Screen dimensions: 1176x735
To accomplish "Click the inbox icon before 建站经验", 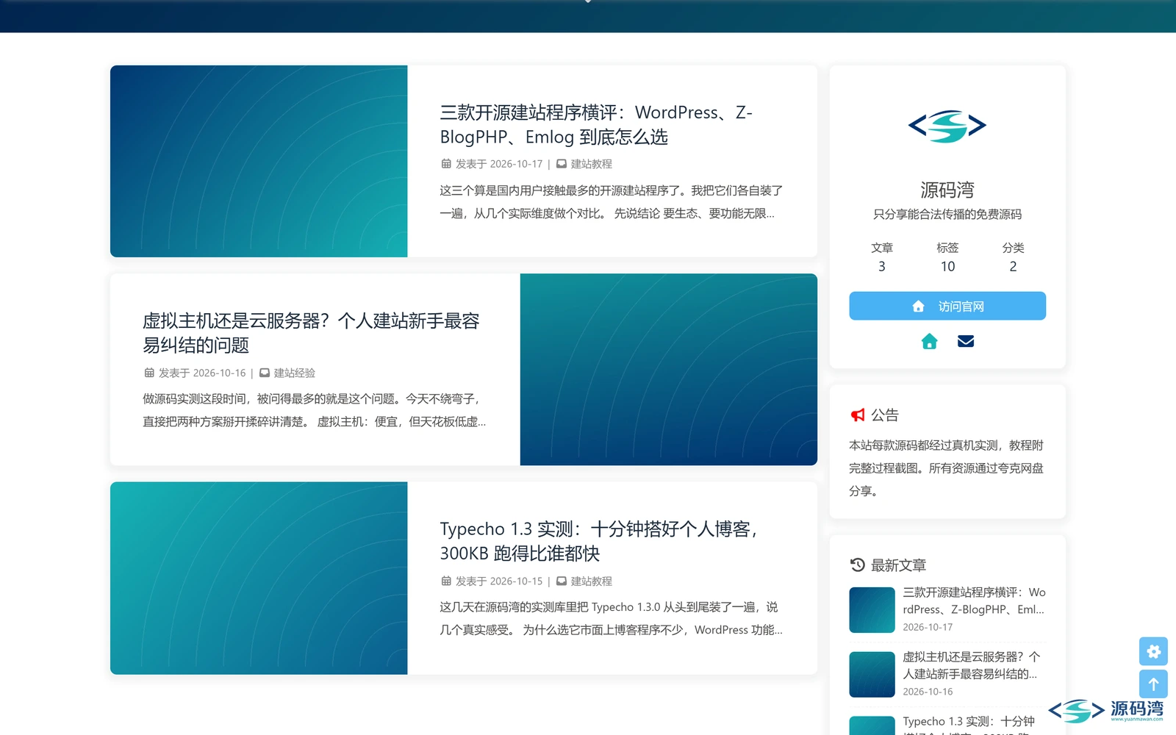I will pos(265,373).
